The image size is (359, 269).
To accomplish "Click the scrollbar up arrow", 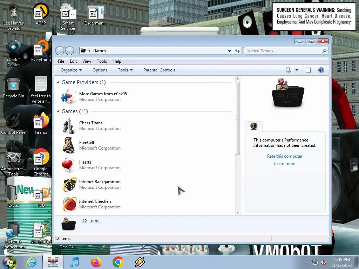I will coord(237,79).
